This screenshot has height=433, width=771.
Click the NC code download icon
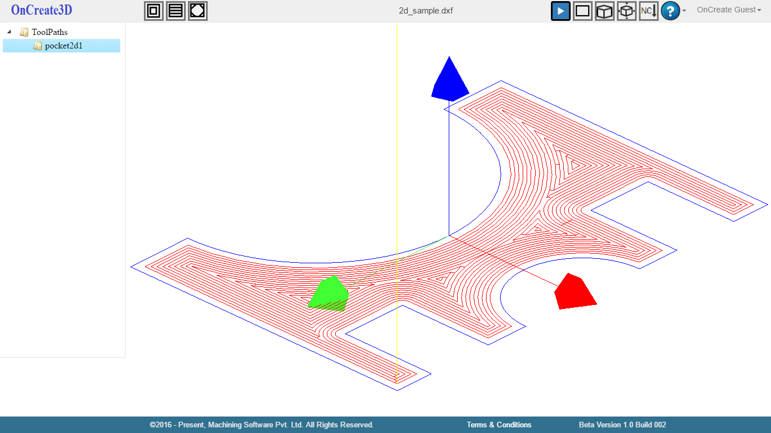(649, 11)
